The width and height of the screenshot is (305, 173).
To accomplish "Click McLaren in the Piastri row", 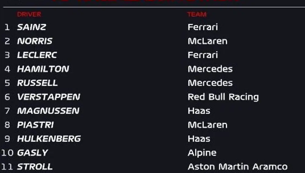I will pos(207,125).
